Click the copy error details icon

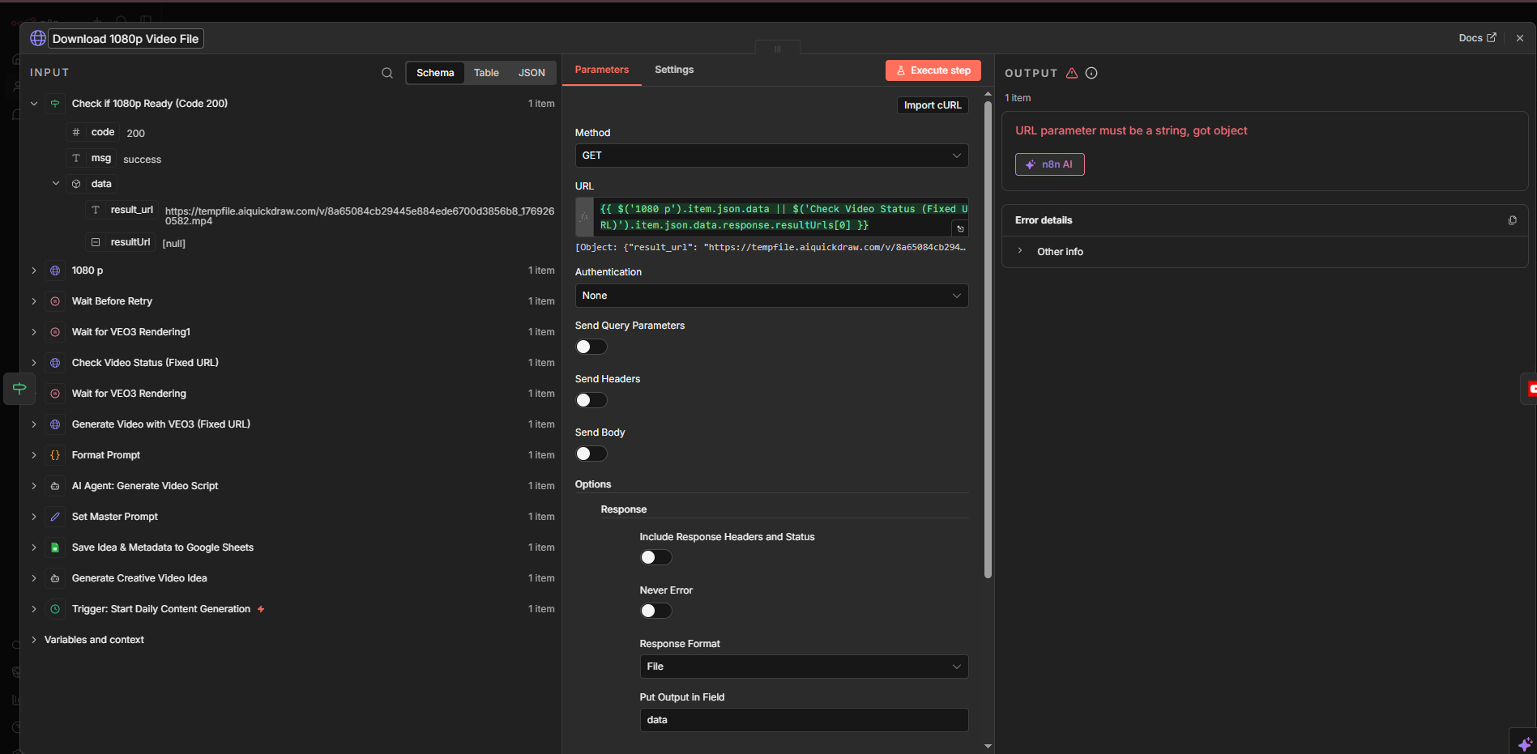pyautogui.click(x=1512, y=220)
